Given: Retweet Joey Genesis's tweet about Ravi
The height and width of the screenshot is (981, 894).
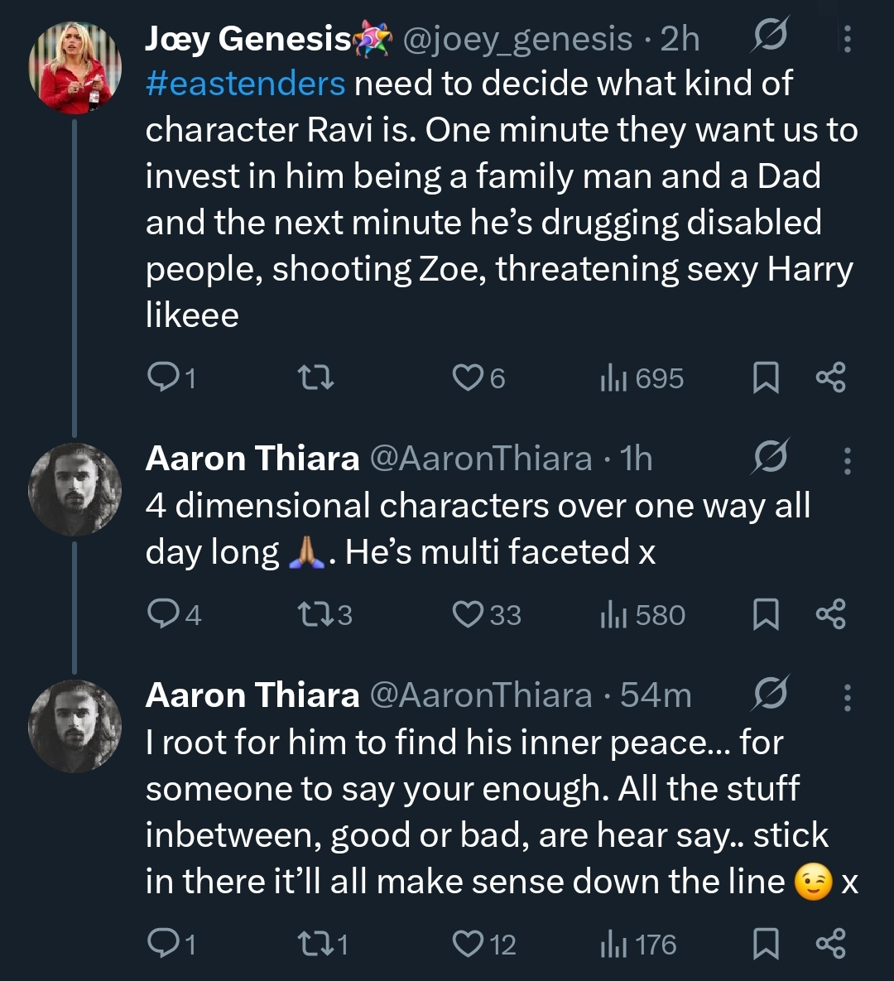Looking at the screenshot, I should [315, 378].
